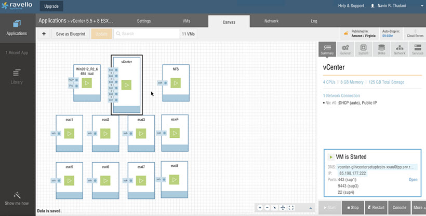This screenshot has width=426, height=216.
Task: Focus the VM Search field
Action: (147, 34)
